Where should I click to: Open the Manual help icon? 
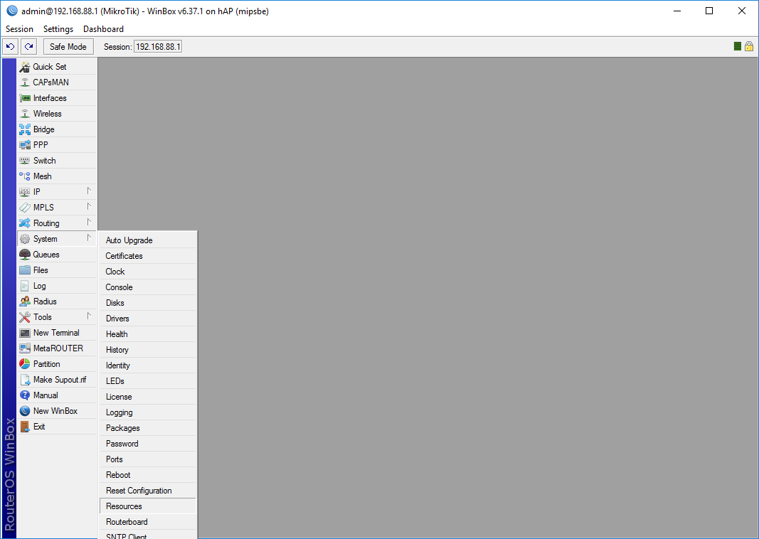25,395
